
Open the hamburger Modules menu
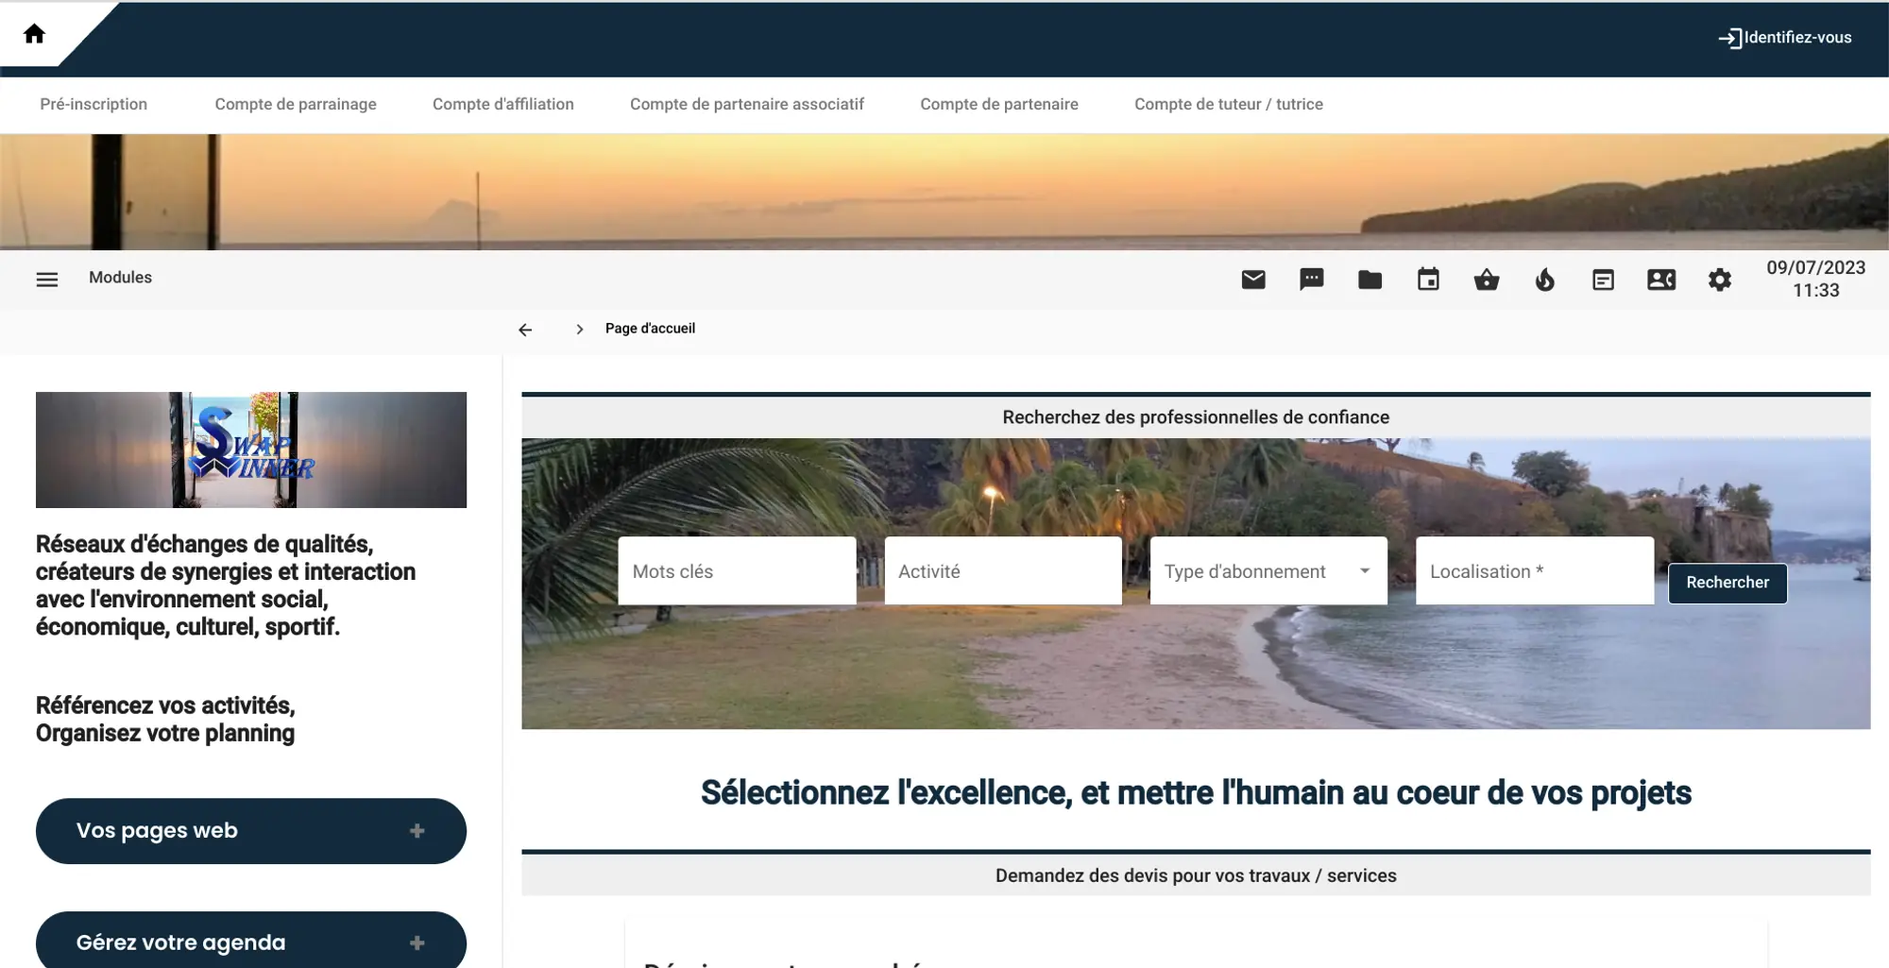coord(47,280)
